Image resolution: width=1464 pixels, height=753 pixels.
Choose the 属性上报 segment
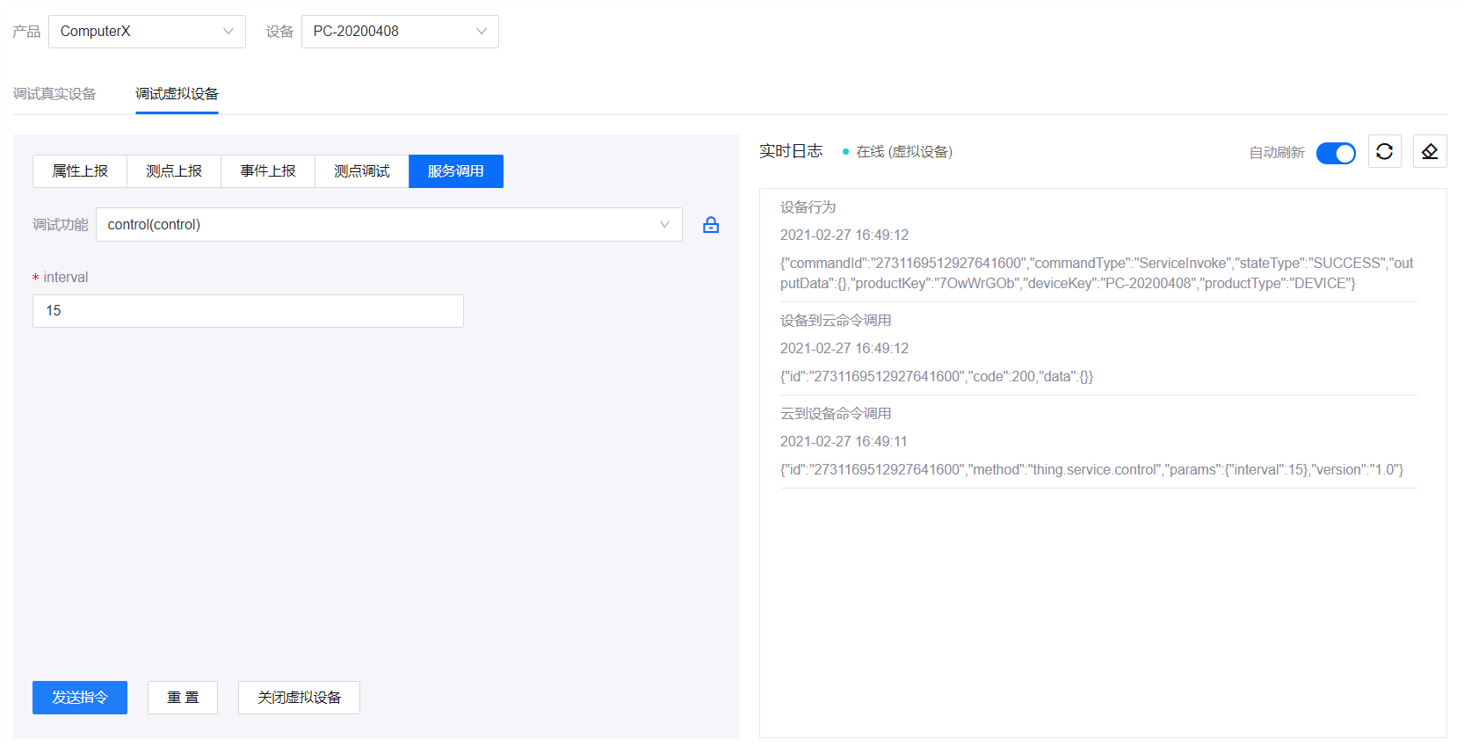(80, 171)
